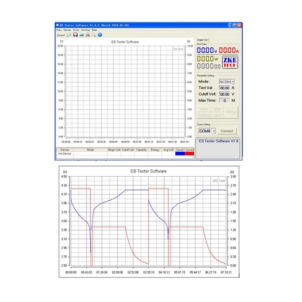This screenshot has height=302, width=302.
Task: View About info via the blue info icon
Action: (x=100, y=35)
